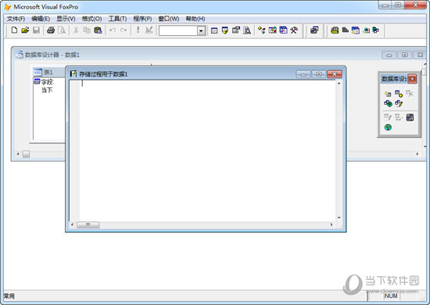Click the NUM indicator in status bar
Viewport: 430px width, 305px height.
pos(391,296)
